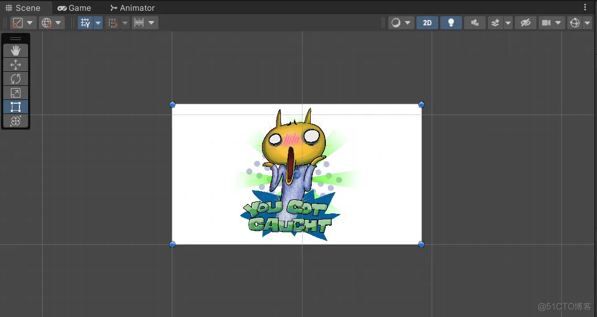Click the bottom-right blue rect handle
This screenshot has width=597, height=317.
(x=421, y=244)
